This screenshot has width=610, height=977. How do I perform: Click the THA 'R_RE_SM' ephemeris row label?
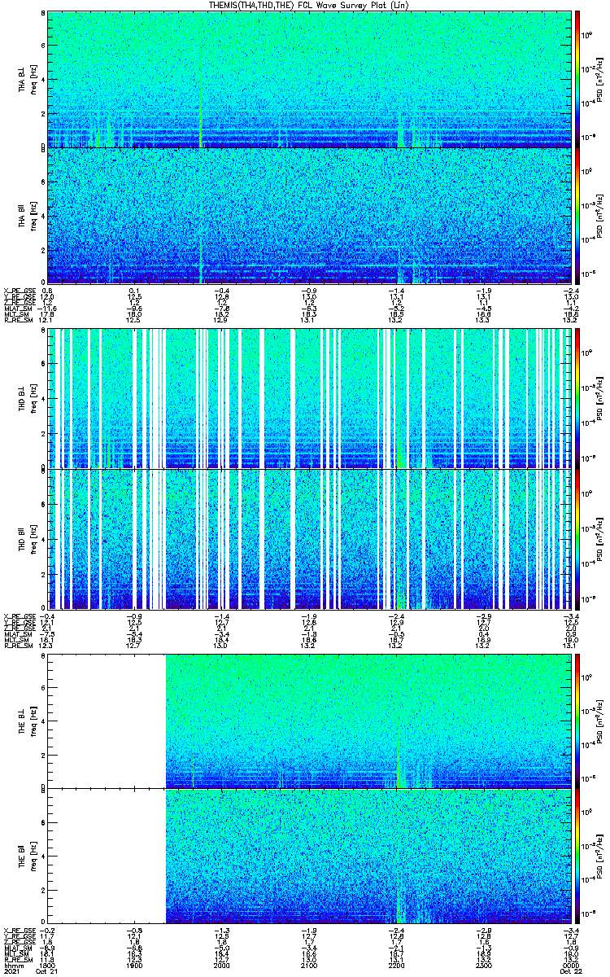tap(17, 320)
